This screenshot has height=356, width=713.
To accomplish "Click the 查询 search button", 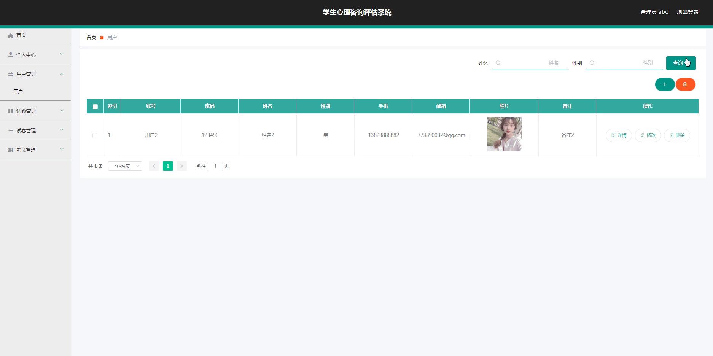I will [x=681, y=63].
